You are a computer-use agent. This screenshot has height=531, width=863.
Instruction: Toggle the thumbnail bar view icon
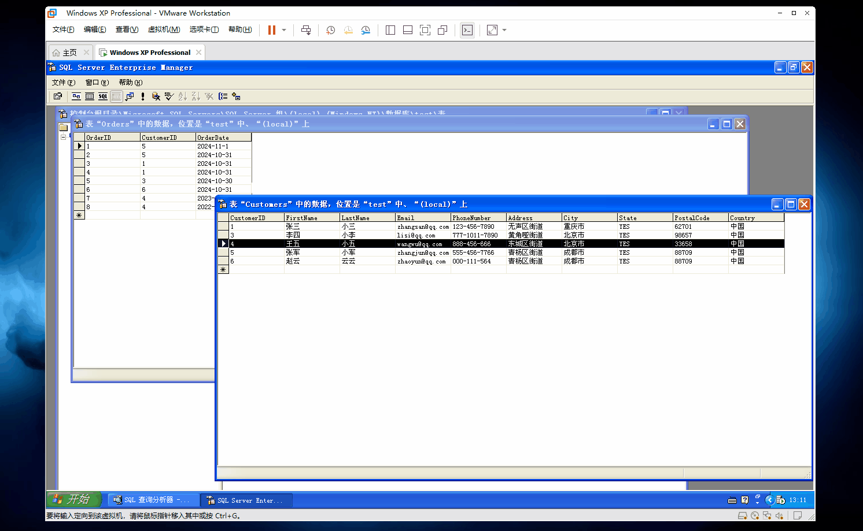click(408, 30)
